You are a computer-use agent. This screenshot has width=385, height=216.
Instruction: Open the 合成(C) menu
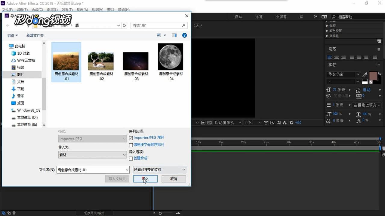click(37, 10)
